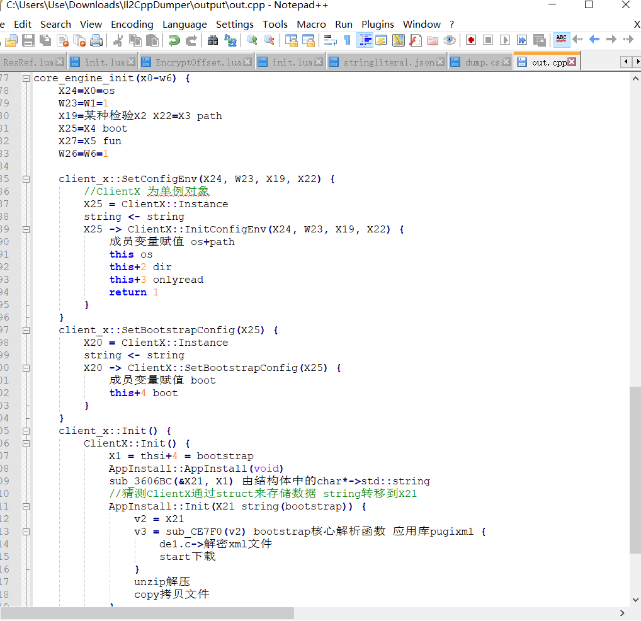
Task: Switch to the stringliteral.json tab
Action: 389,62
